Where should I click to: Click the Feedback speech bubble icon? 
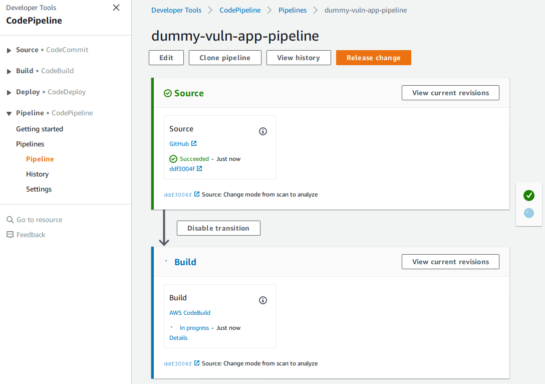click(x=10, y=235)
